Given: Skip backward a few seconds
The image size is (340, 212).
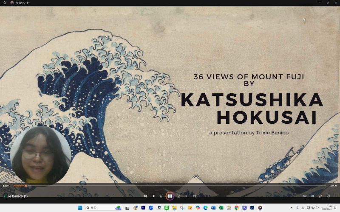Looking at the screenshot, I should (161, 196).
